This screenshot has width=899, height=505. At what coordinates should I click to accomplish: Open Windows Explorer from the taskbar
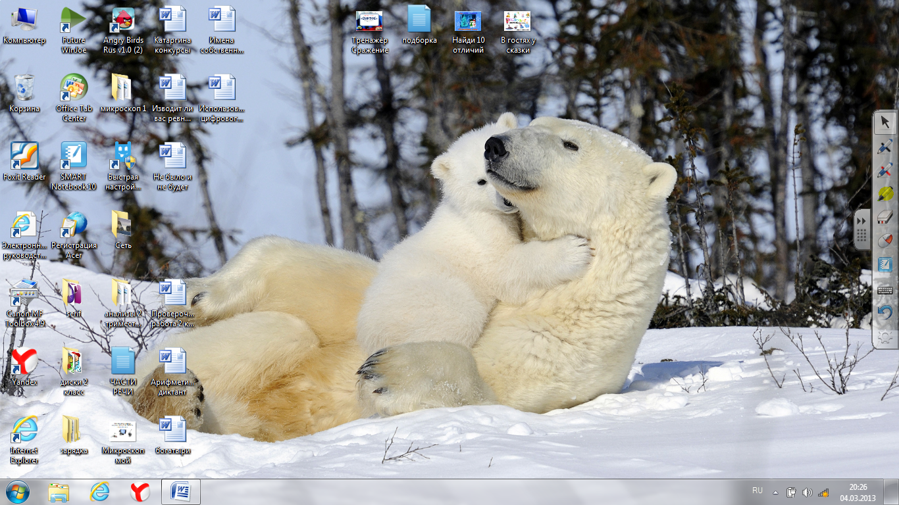pyautogui.click(x=59, y=492)
